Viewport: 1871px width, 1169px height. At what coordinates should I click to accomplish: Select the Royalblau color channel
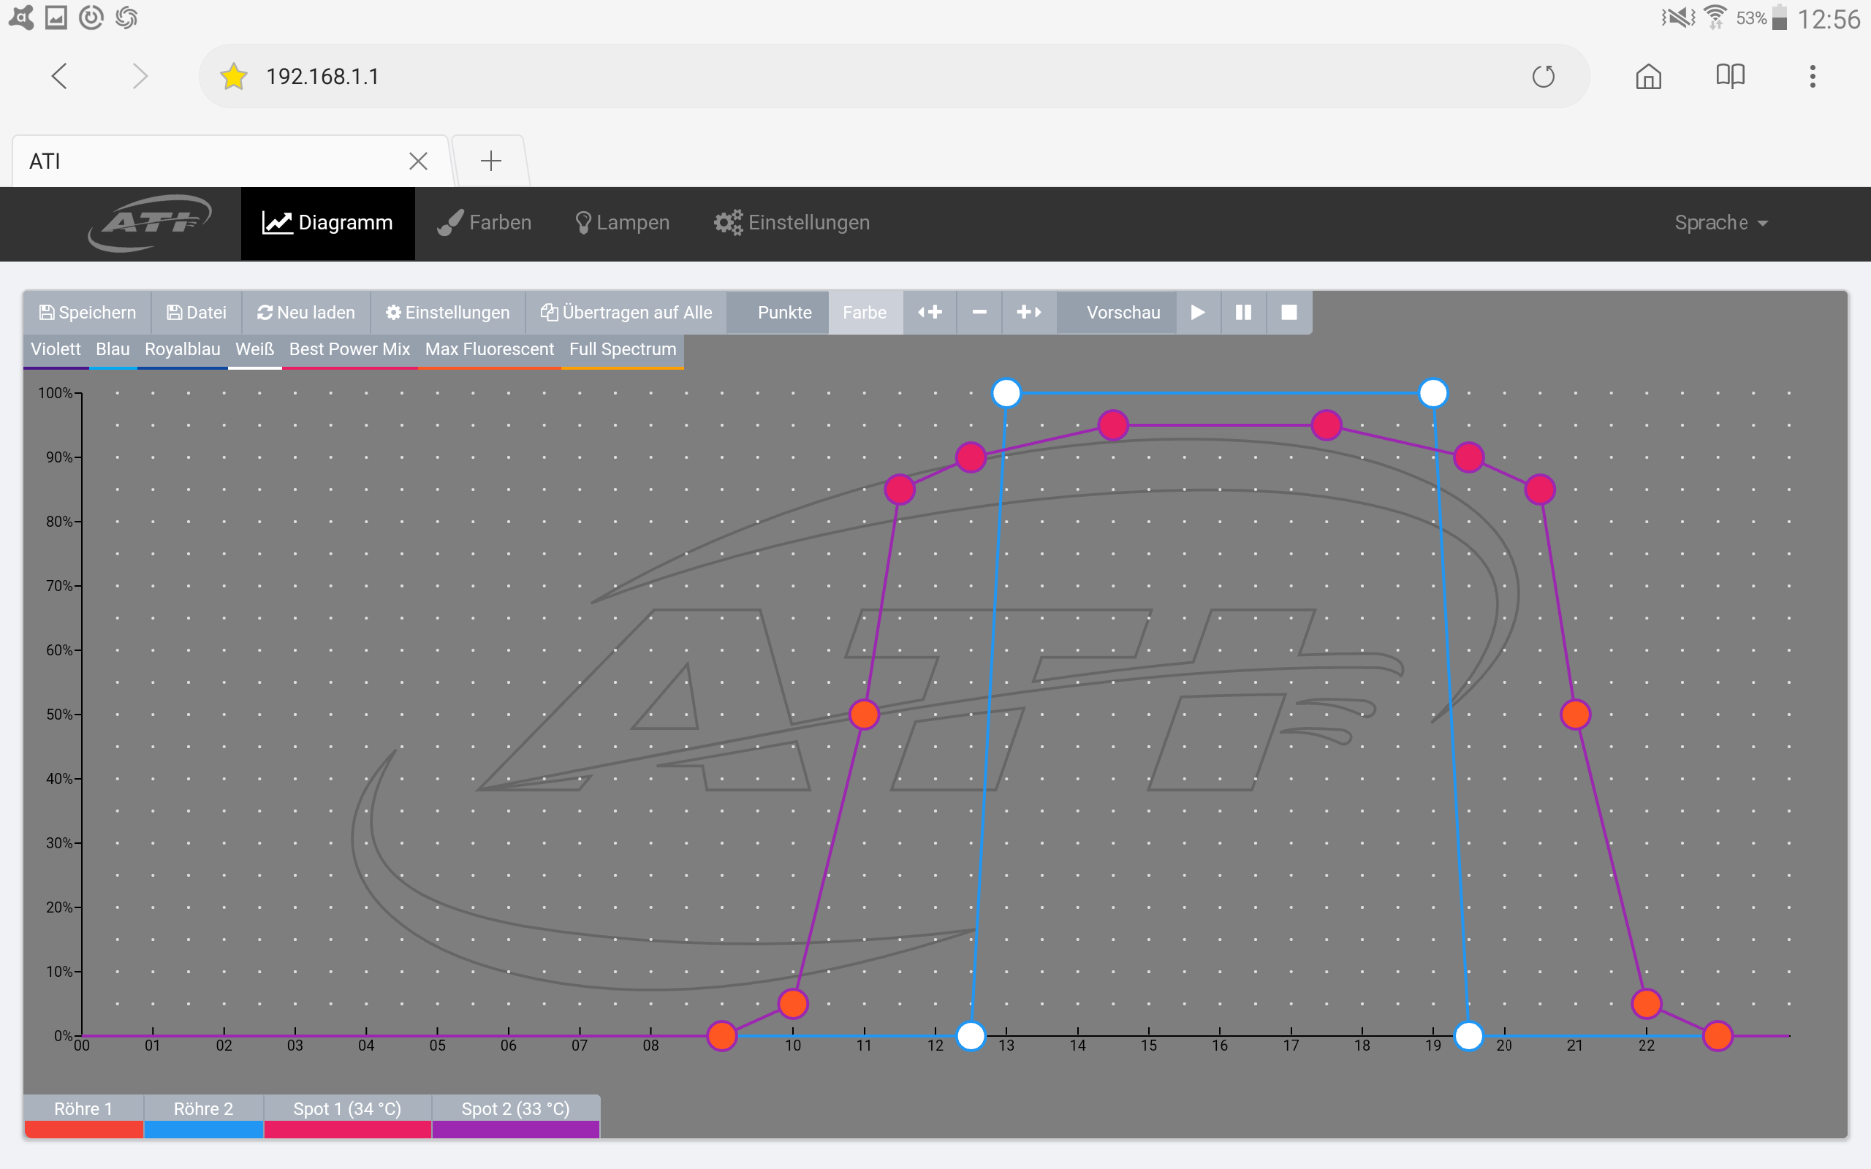183,349
